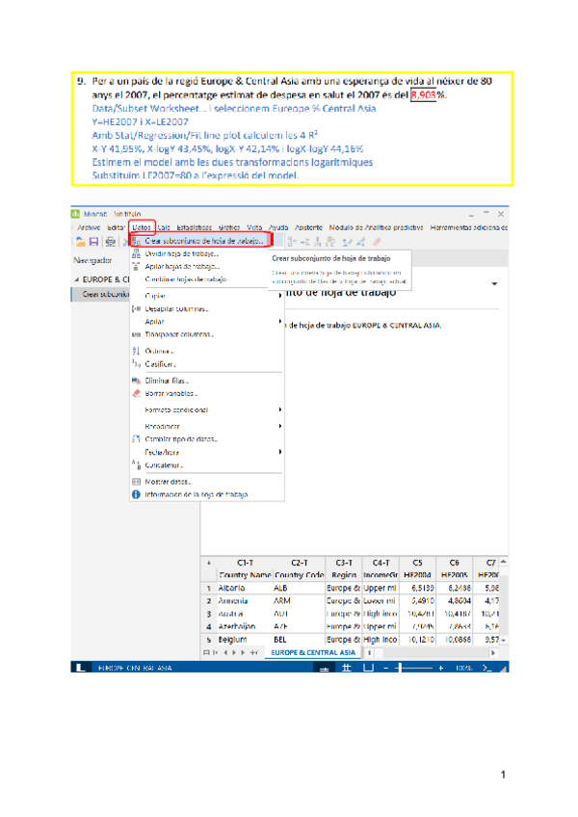
Task: Select the EUROPE & CENTRAL ASIA worksheet tab
Action: (x=313, y=653)
